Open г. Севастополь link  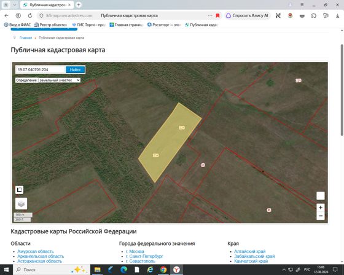click(141, 261)
